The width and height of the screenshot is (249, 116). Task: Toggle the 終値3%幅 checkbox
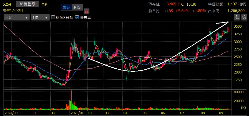53,17
